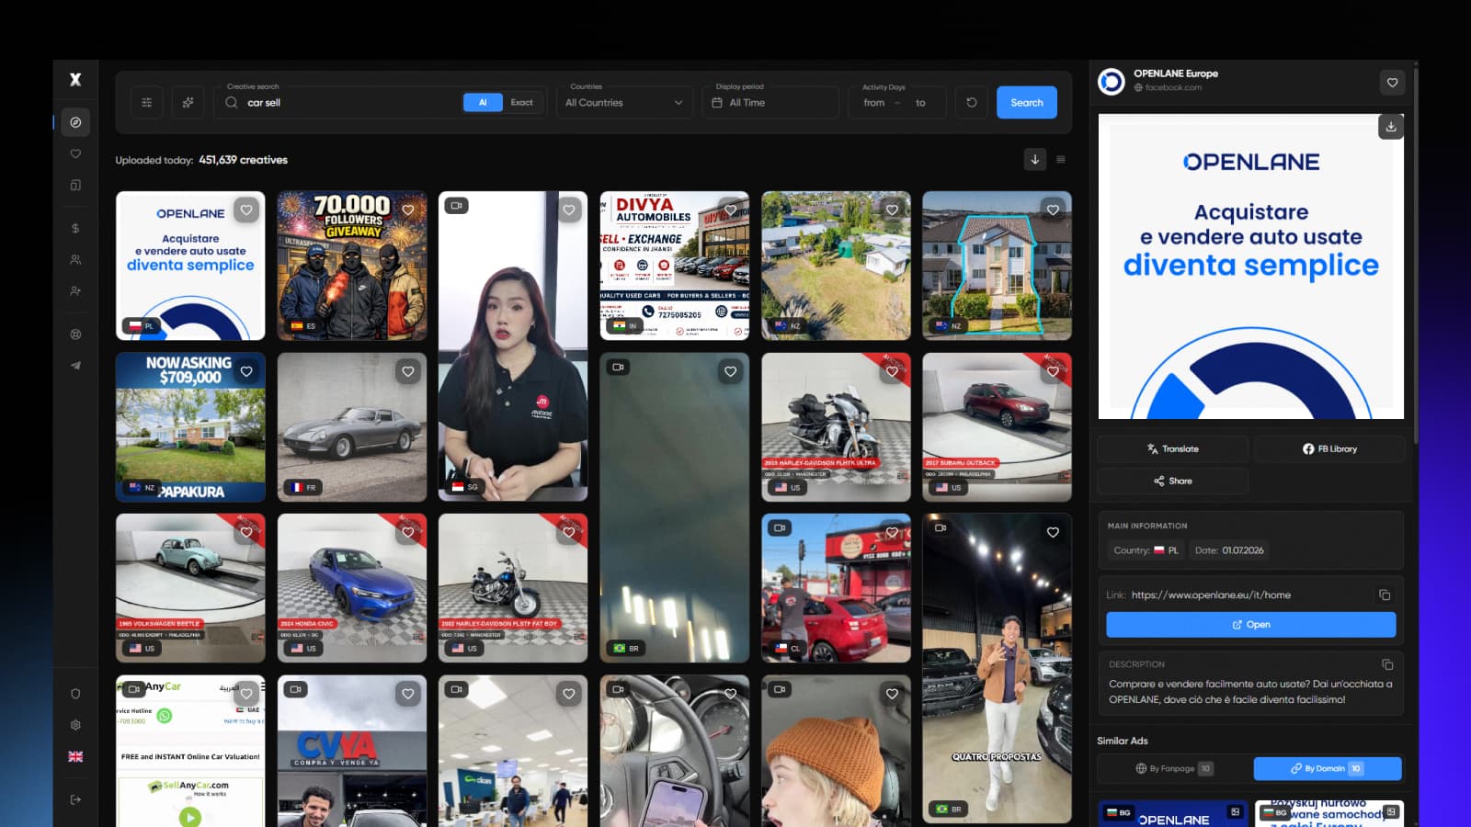Click the shield icon in sidebar

(75, 694)
